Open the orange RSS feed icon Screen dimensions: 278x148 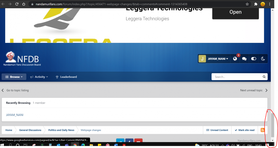(263, 130)
